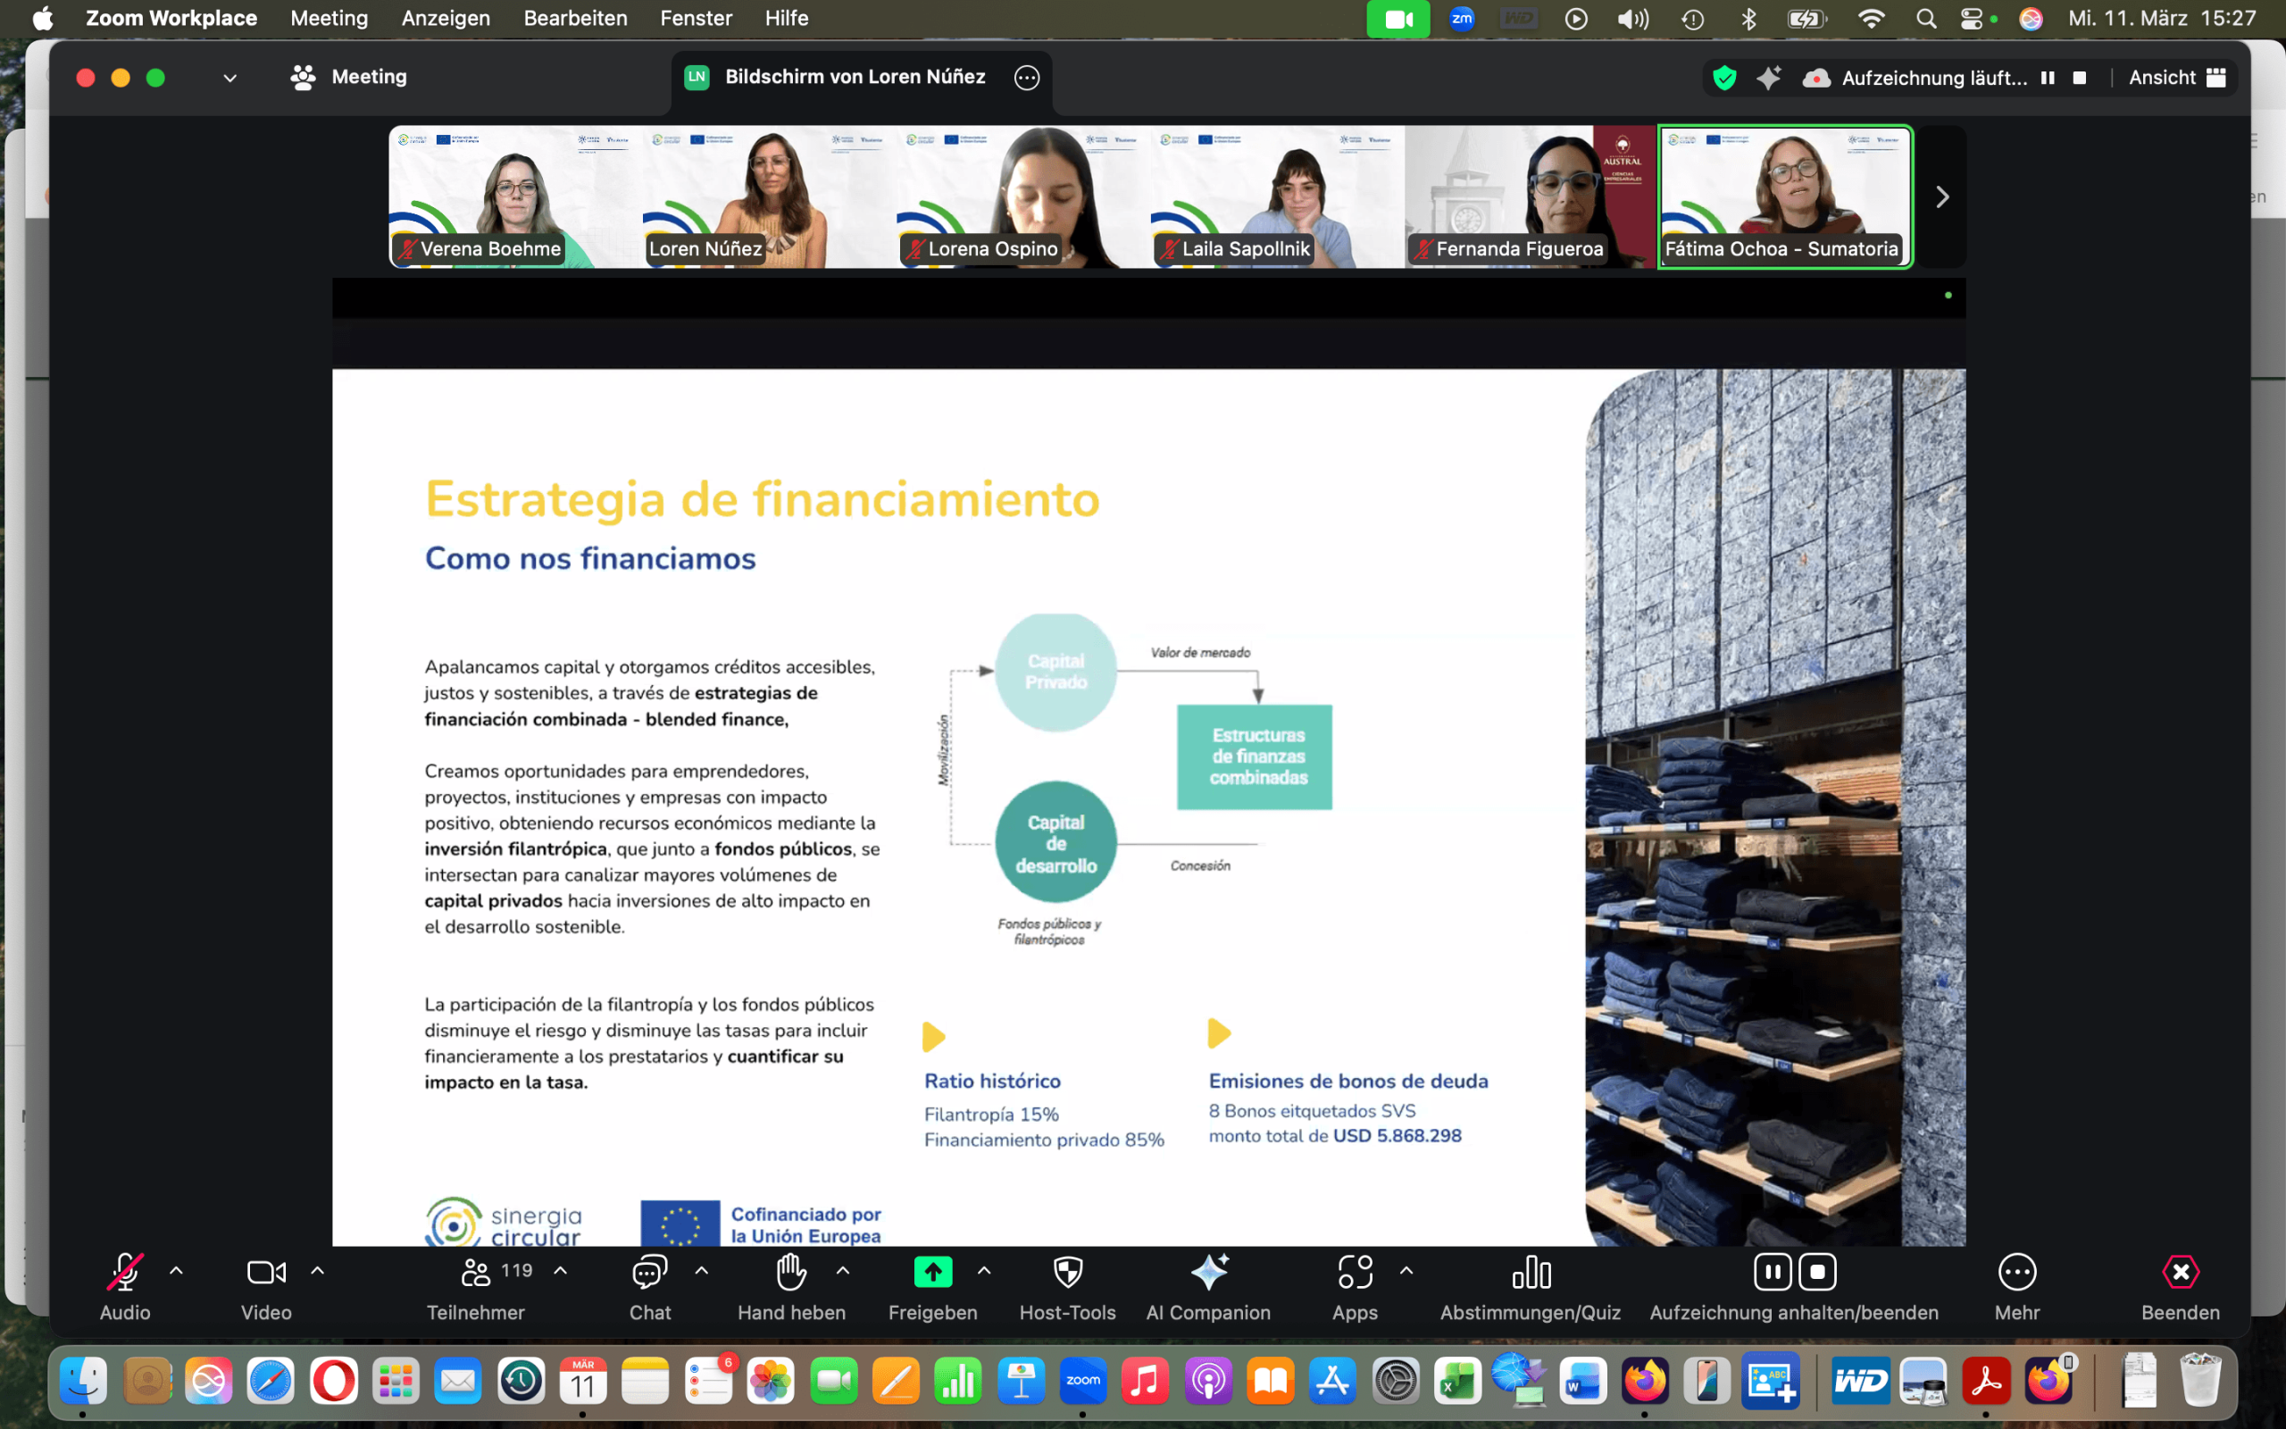Stop the recording via top indicator
Image resolution: width=2286 pixels, height=1429 pixels.
pos(2079,78)
